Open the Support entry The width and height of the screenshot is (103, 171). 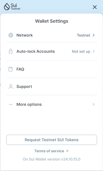tap(52, 86)
